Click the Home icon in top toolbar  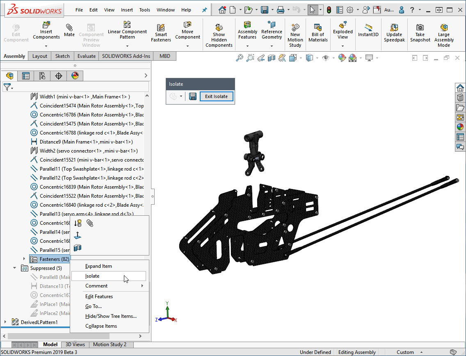click(x=222, y=10)
